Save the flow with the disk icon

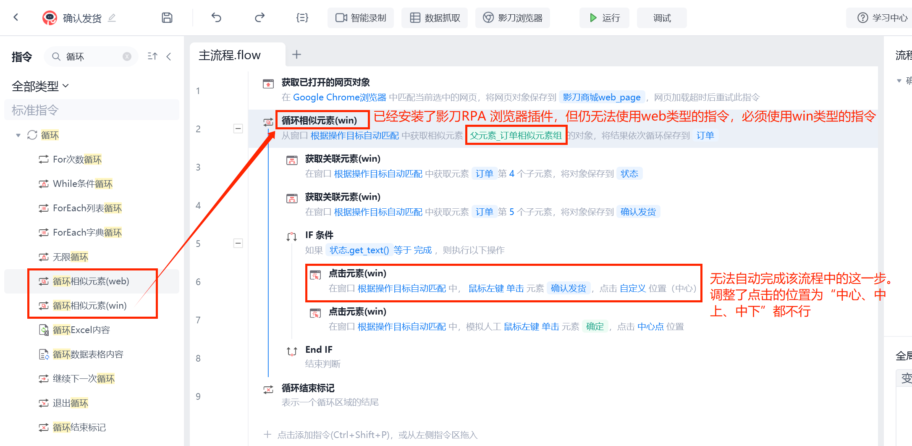click(x=167, y=18)
